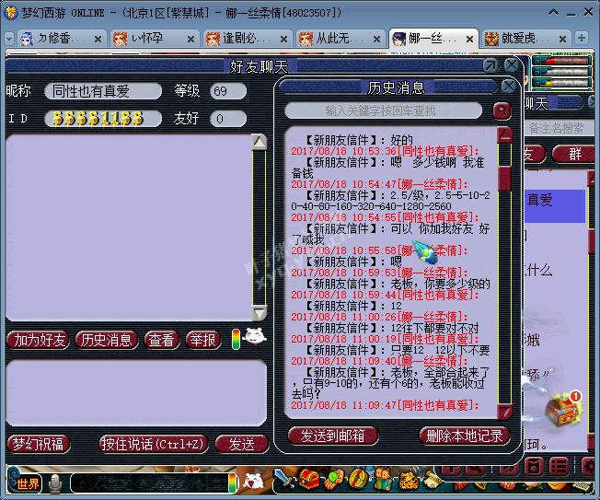Open emoticon picker next to 举报 button
600x500 pixels.
click(255, 337)
